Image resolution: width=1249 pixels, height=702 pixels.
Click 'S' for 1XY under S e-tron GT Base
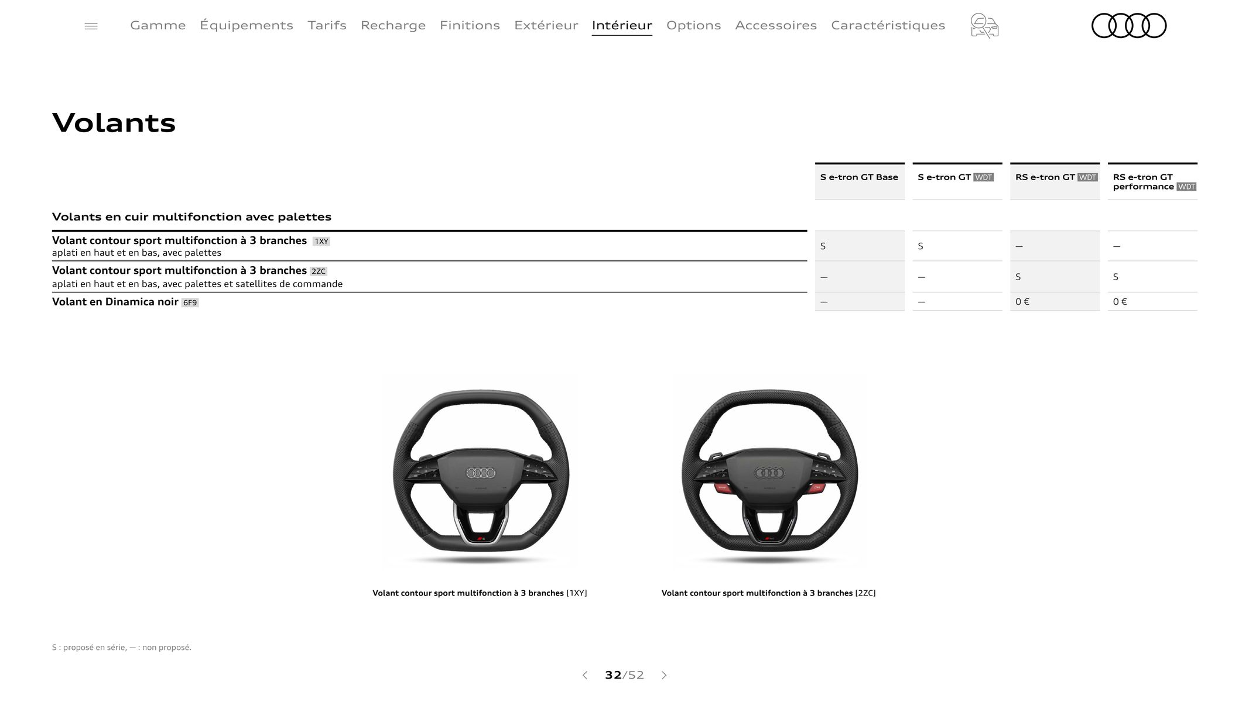(823, 246)
